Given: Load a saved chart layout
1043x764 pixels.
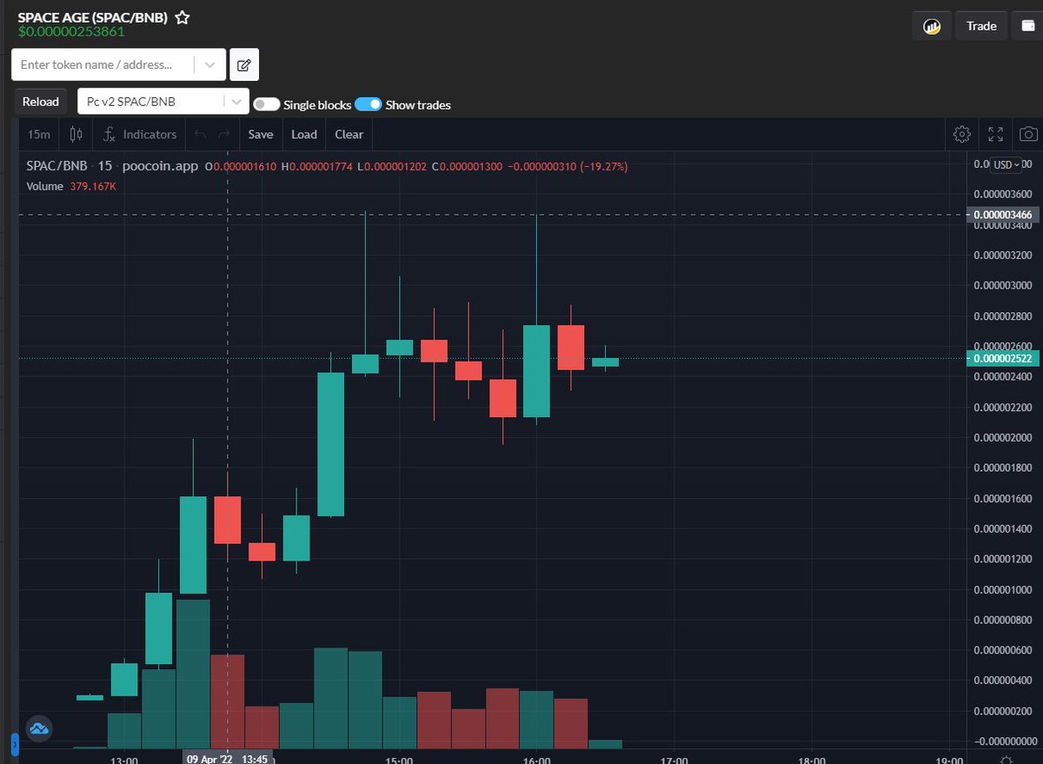Looking at the screenshot, I should click(x=304, y=134).
